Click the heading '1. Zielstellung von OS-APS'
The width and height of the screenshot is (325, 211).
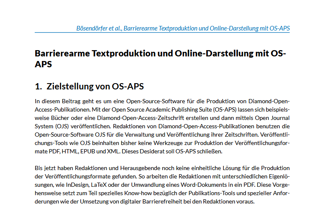89,86
